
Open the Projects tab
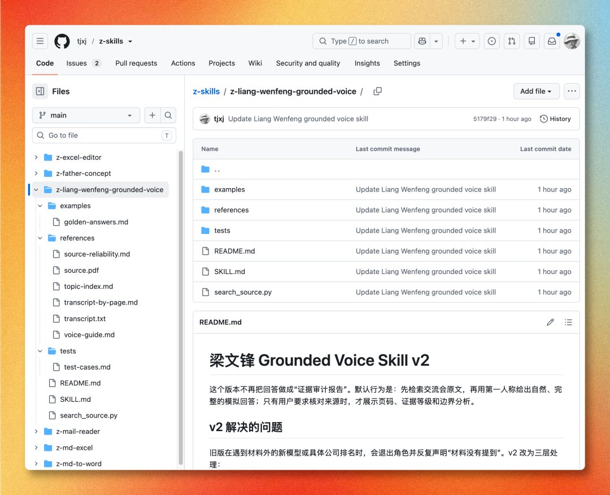tap(222, 63)
